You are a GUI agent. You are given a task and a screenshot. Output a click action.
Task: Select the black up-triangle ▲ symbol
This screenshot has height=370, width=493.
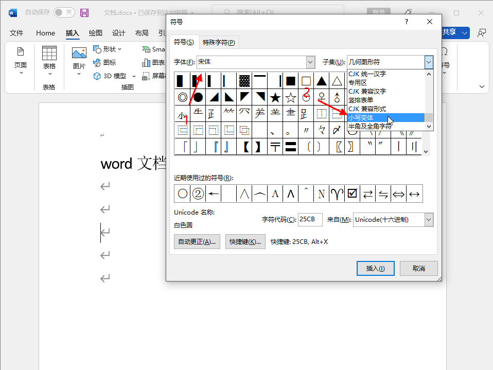tap(321, 81)
